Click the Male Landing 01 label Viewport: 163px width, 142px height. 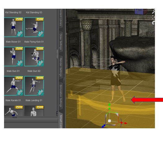click(x=34, y=100)
